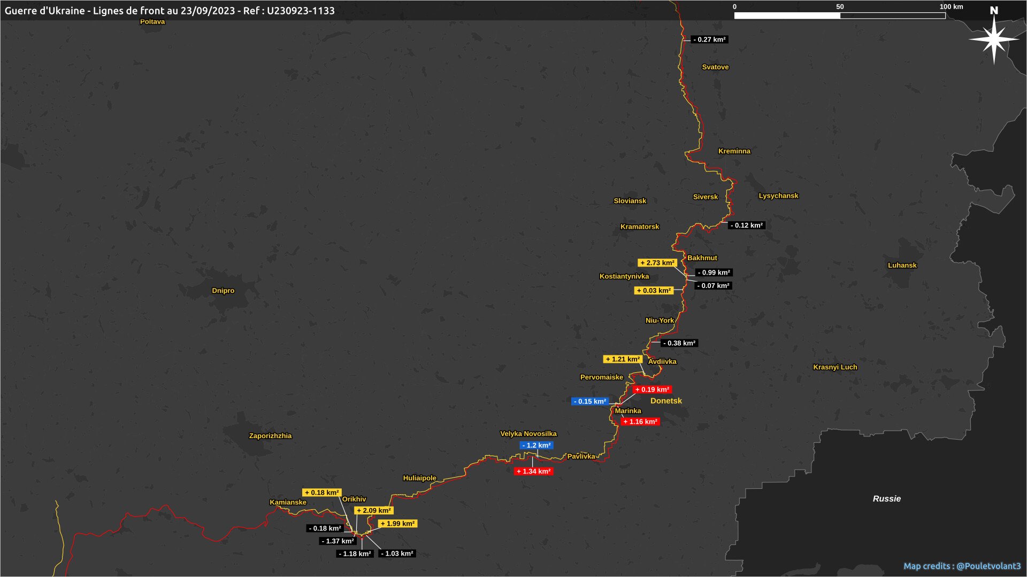The height and width of the screenshot is (577, 1027).
Task: Click the - 0.38 km² label
Action: point(679,344)
